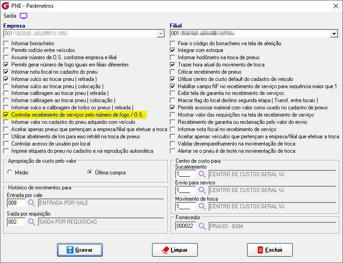Check Informar calibragem ao trocar pneu (retirada)
343x263 pixels.
coord(6,93)
